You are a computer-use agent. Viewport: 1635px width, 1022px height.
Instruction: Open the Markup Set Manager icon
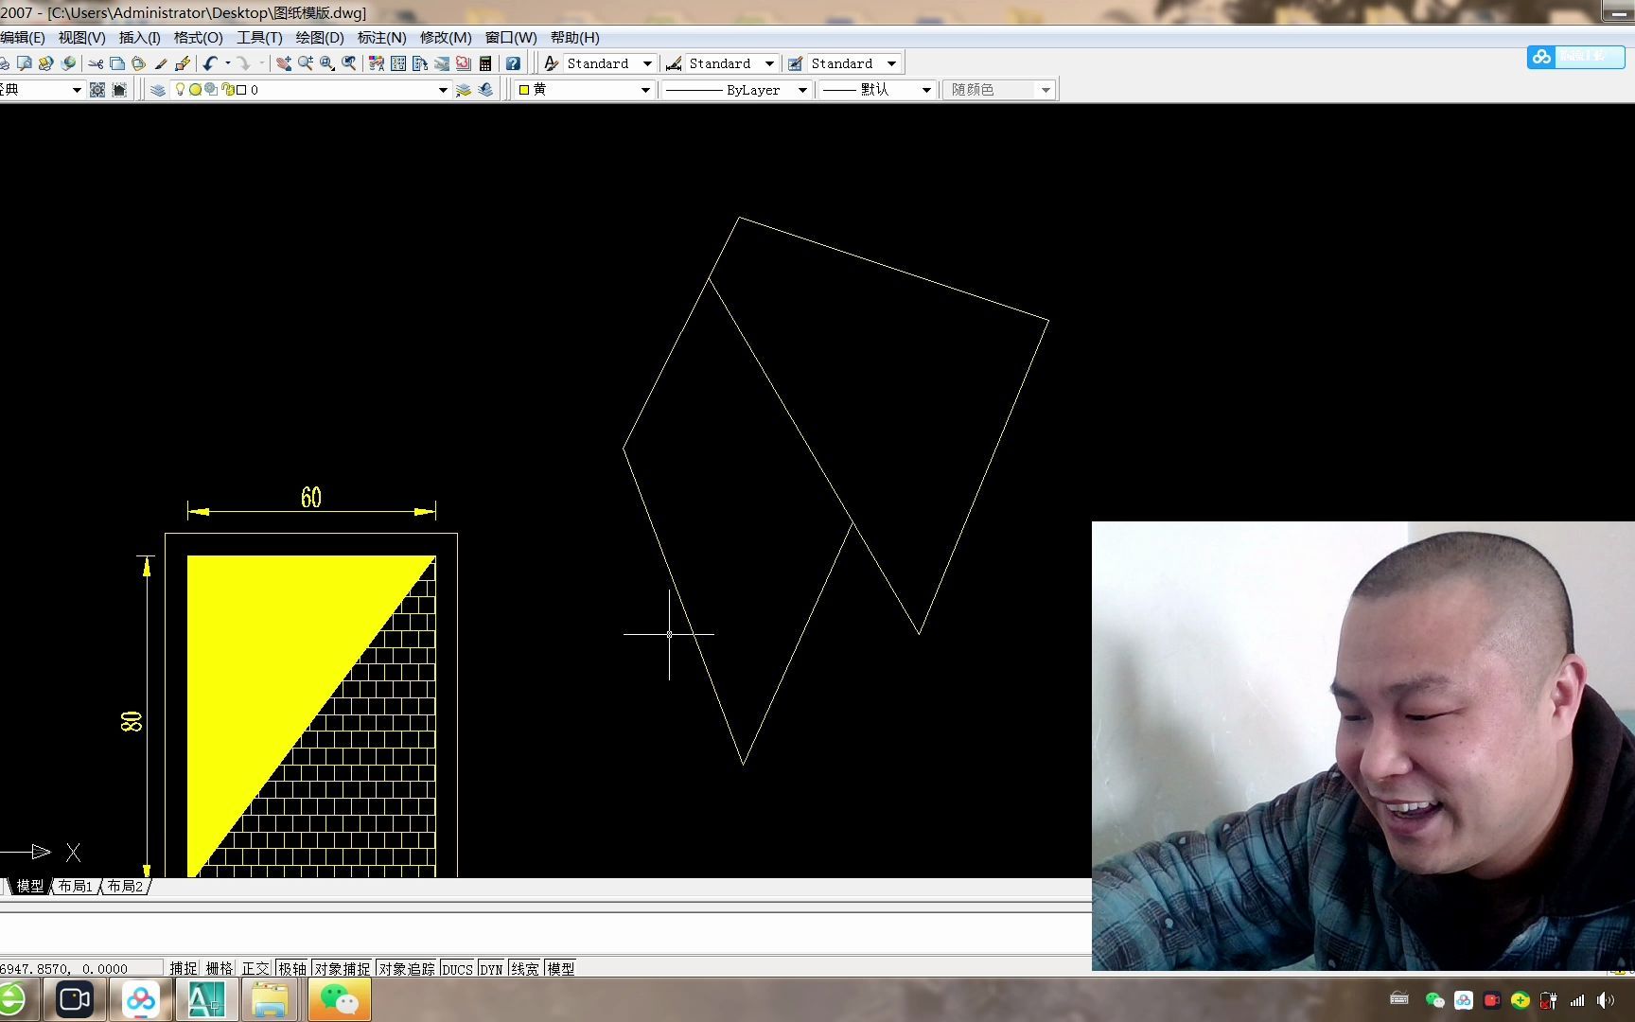point(464,63)
